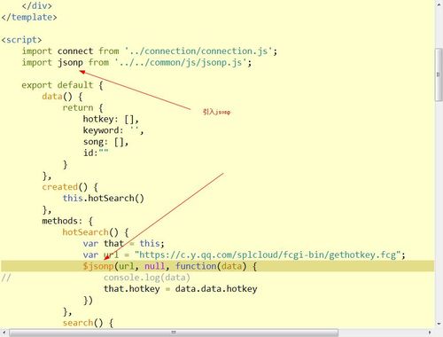Click the vertical scrollbar down arrow
Screen dimensions: 443x337
pos(439,324)
